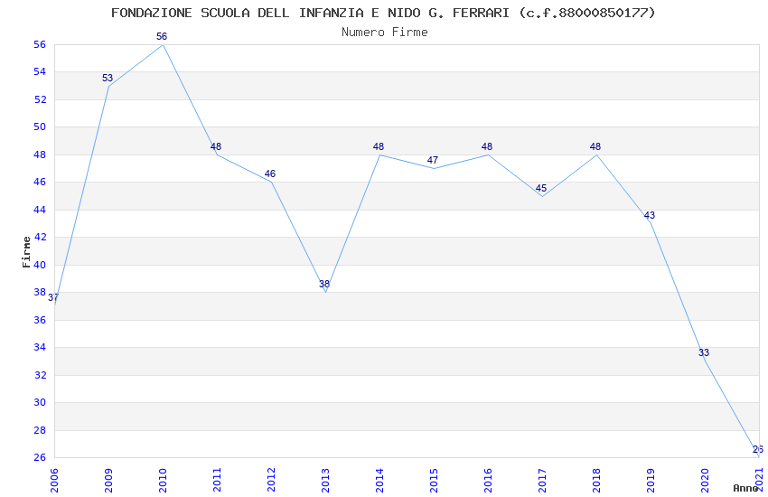This screenshot has width=768, height=497.
Task: Select the 2010 x-axis year label
Action: (163, 480)
